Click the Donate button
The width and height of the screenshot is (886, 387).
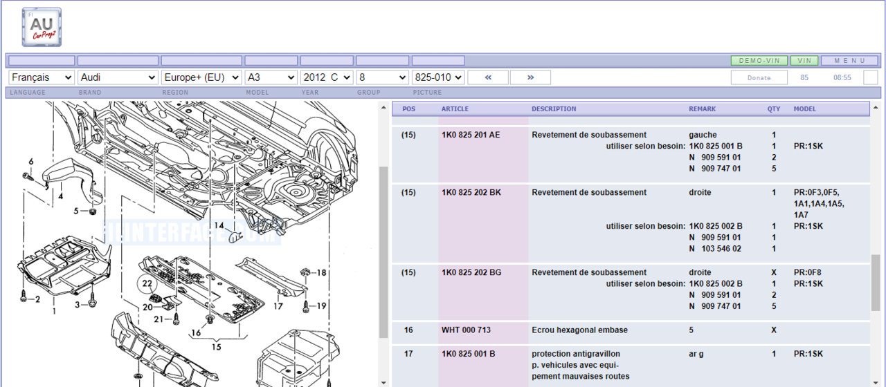click(759, 77)
